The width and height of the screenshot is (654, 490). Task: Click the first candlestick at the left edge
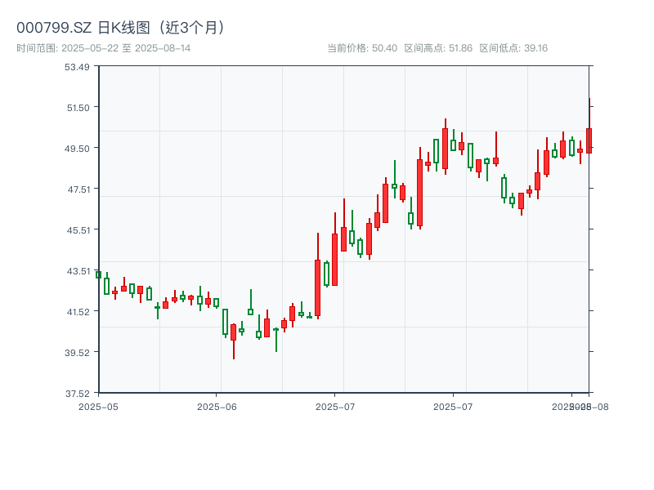coord(98,274)
